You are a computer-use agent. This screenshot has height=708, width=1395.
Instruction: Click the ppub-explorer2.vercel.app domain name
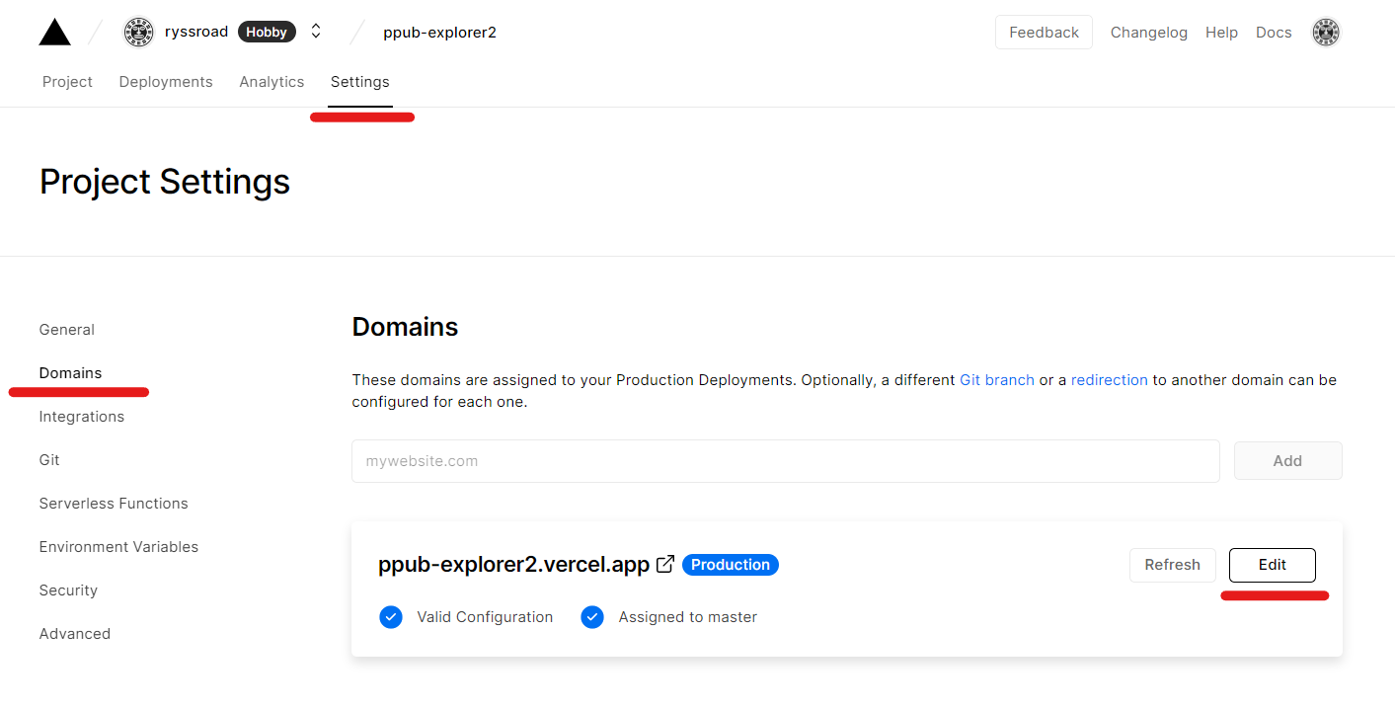513,565
